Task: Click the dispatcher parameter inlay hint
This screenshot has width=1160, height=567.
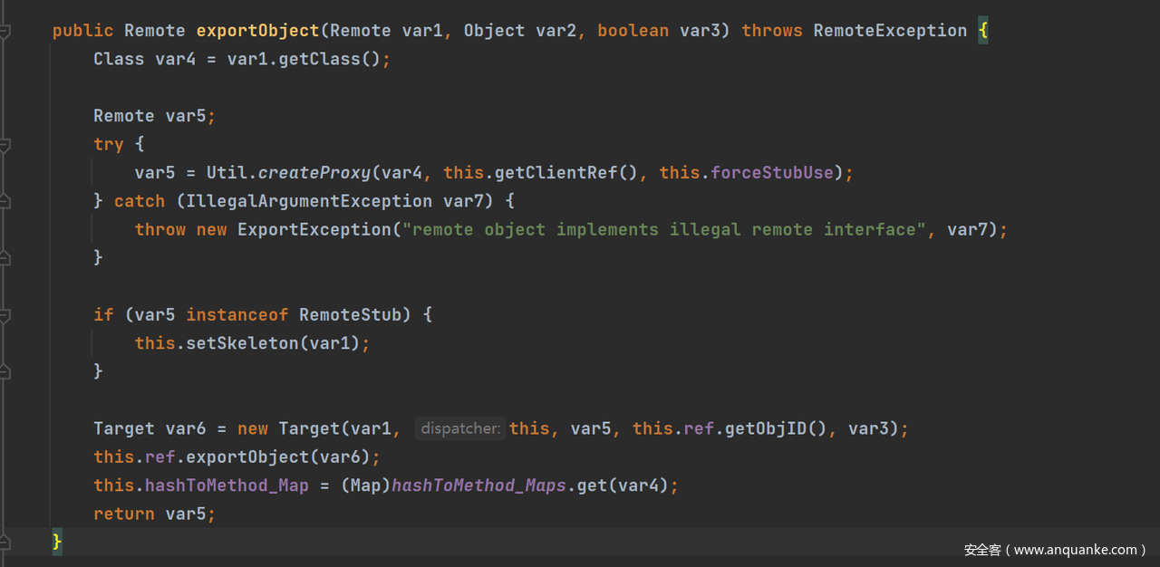Action: [x=460, y=428]
